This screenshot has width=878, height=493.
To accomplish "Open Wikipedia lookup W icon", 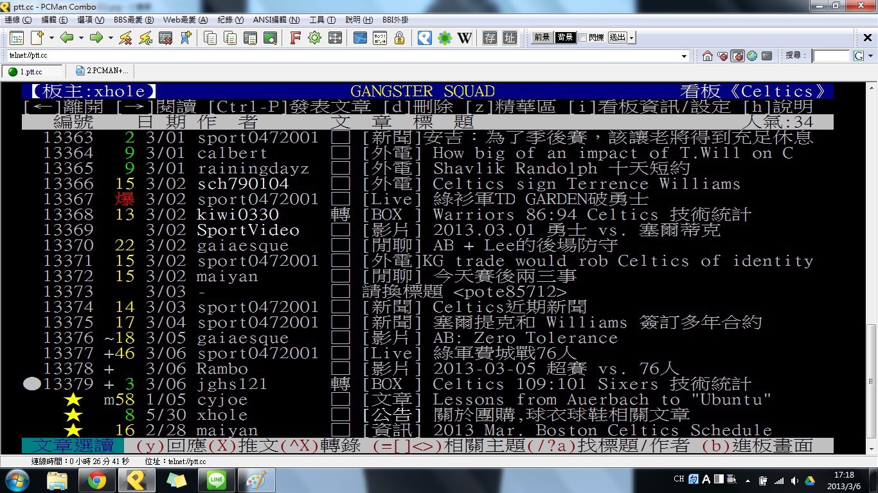I will coord(465,38).
